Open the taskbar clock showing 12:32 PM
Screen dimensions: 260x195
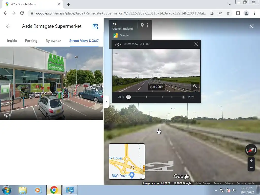(247, 190)
